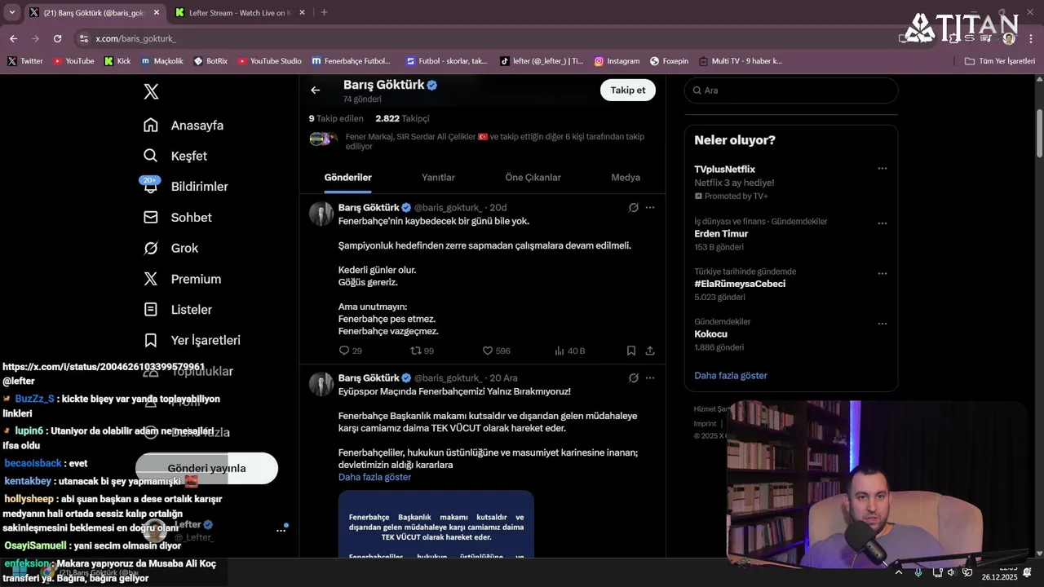1044x587 pixels.
Task: Open Bildirimler bell with 20+ badge
Action: [150, 185]
